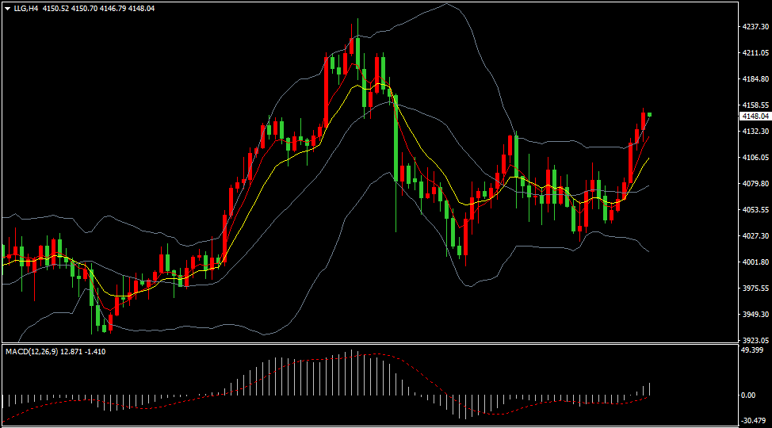Select the lower Bollinger band right end
772x428 pixels.
648,251
